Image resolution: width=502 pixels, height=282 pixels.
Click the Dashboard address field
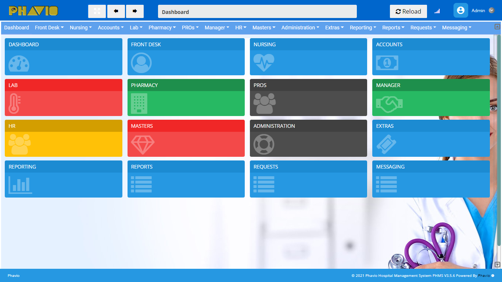257,11
